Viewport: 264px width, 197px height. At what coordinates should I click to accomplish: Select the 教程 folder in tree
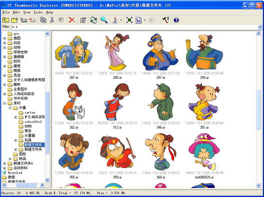click(x=11, y=177)
